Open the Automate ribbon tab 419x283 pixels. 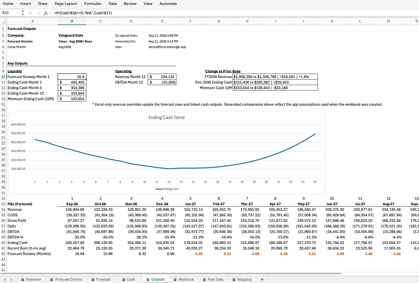coord(168,4)
